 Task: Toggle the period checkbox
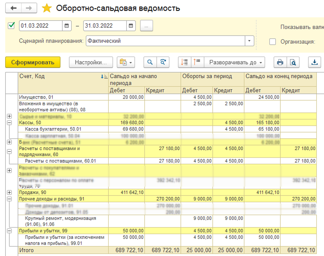pos(11,26)
